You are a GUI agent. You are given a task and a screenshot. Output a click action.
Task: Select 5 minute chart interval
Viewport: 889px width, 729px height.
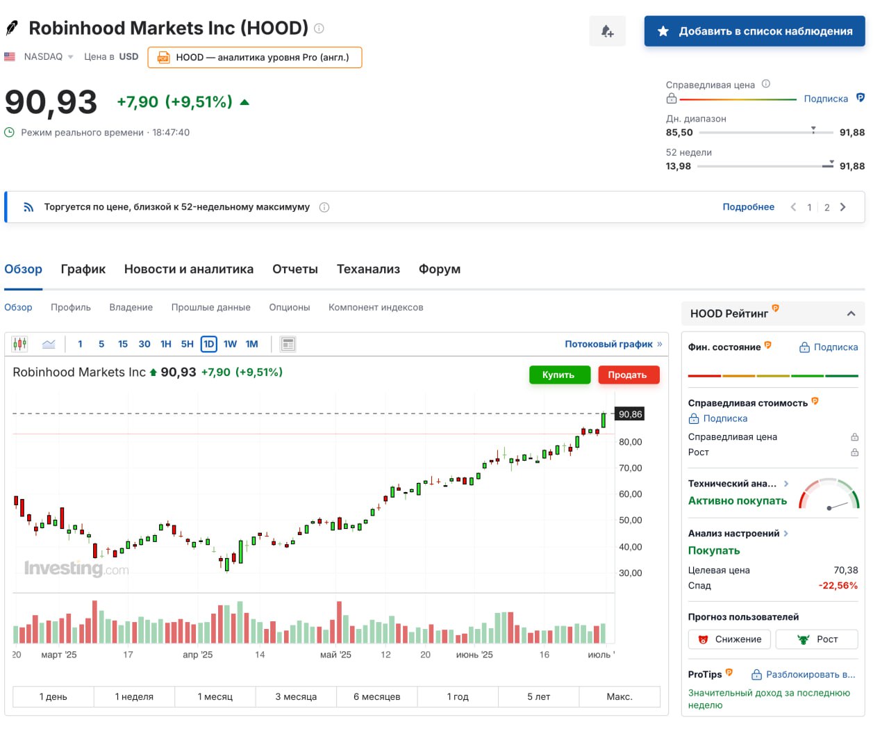[101, 344]
